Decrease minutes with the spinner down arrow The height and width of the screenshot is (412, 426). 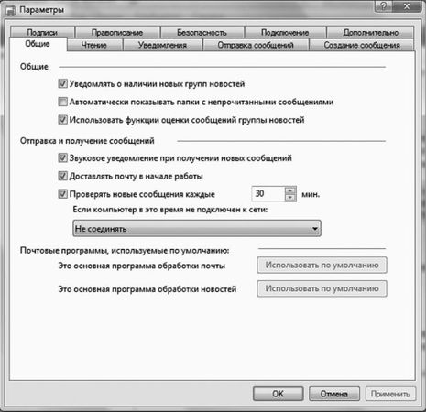pyautogui.click(x=290, y=198)
